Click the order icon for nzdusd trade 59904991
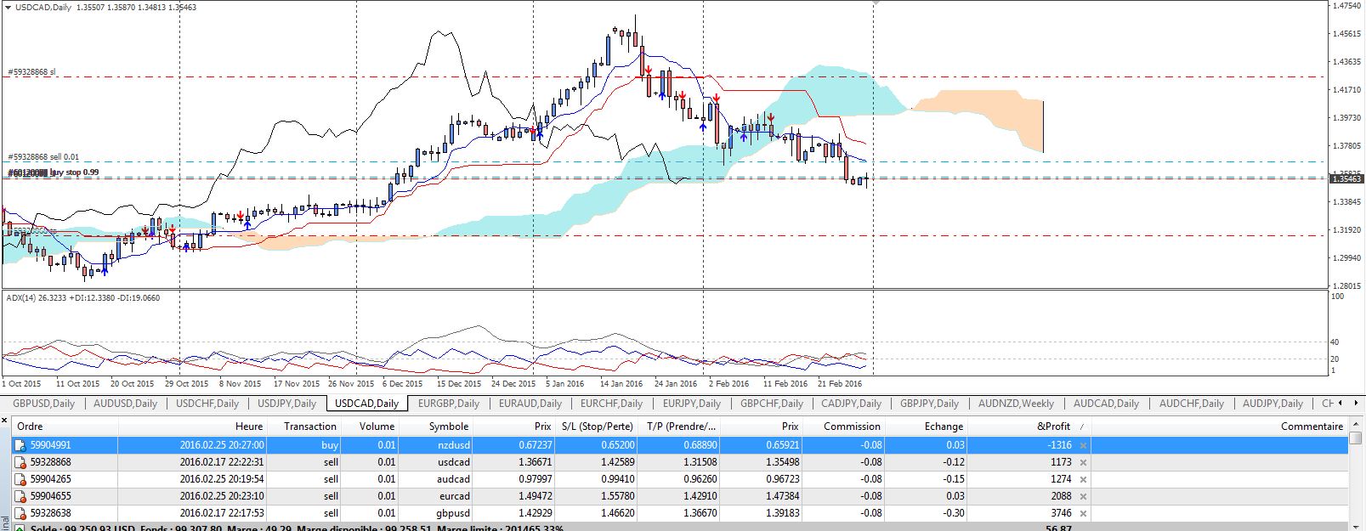 click(20, 445)
